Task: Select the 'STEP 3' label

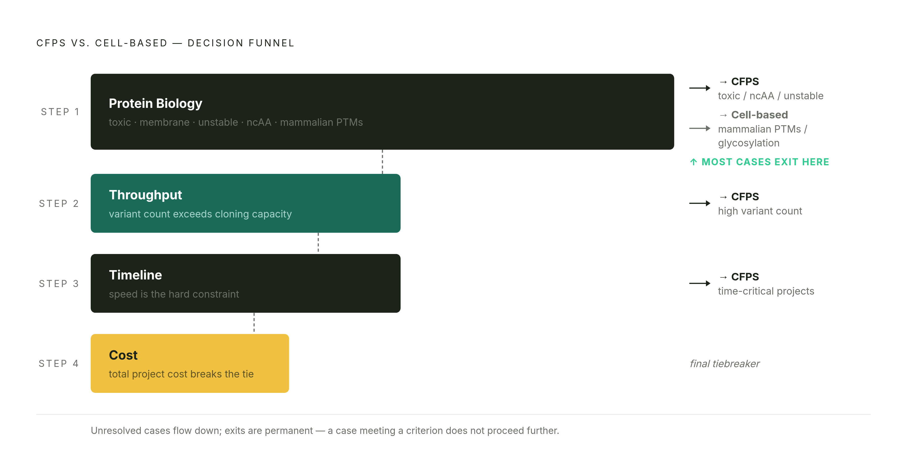Action: pyautogui.click(x=59, y=283)
